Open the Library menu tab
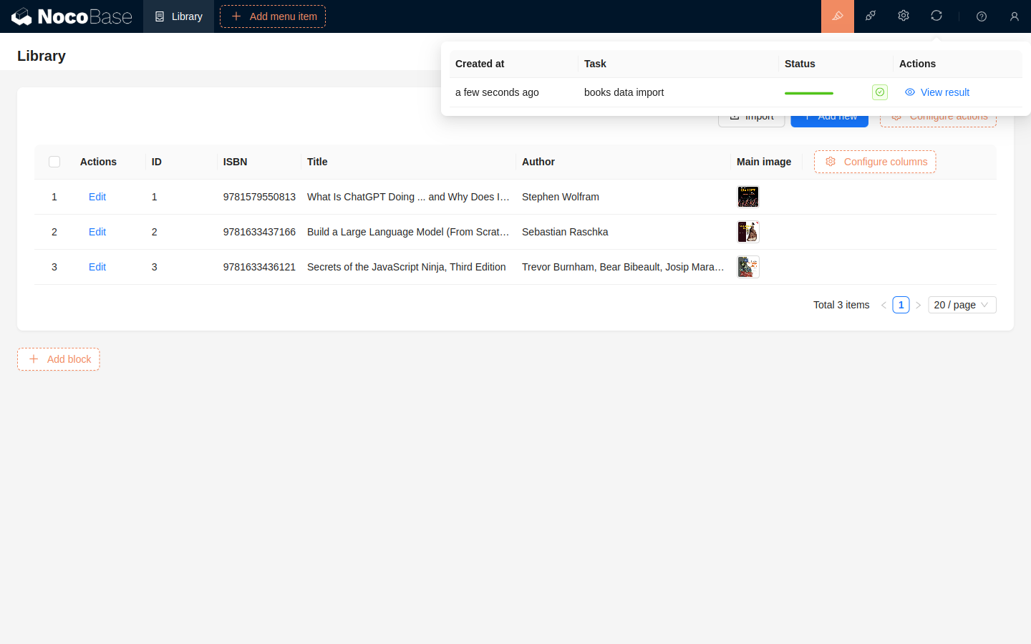Image resolution: width=1031 pixels, height=644 pixels. point(179,16)
